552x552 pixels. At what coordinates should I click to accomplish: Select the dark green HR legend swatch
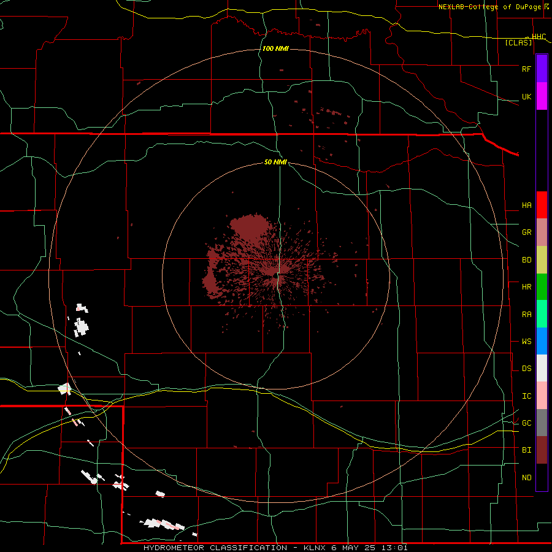point(542,286)
